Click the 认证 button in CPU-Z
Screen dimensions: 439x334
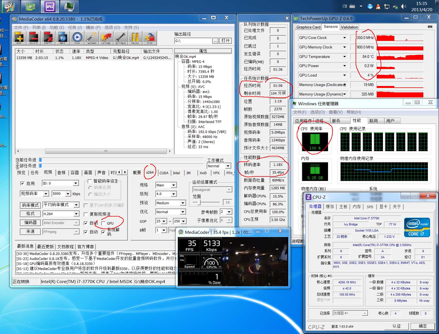tap(396, 326)
